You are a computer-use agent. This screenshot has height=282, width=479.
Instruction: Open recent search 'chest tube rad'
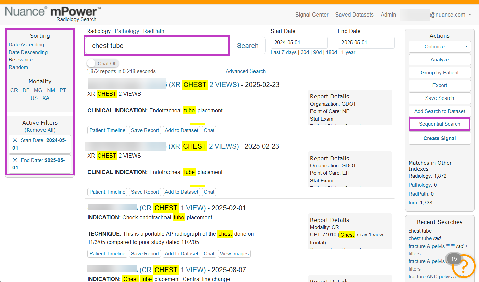coord(425,238)
